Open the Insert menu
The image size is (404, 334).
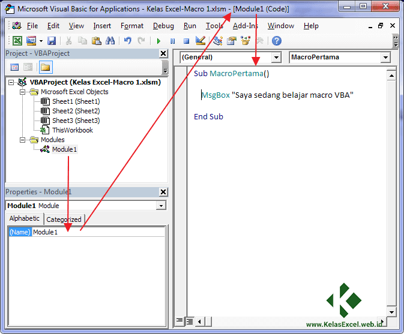pyautogui.click(x=102, y=26)
